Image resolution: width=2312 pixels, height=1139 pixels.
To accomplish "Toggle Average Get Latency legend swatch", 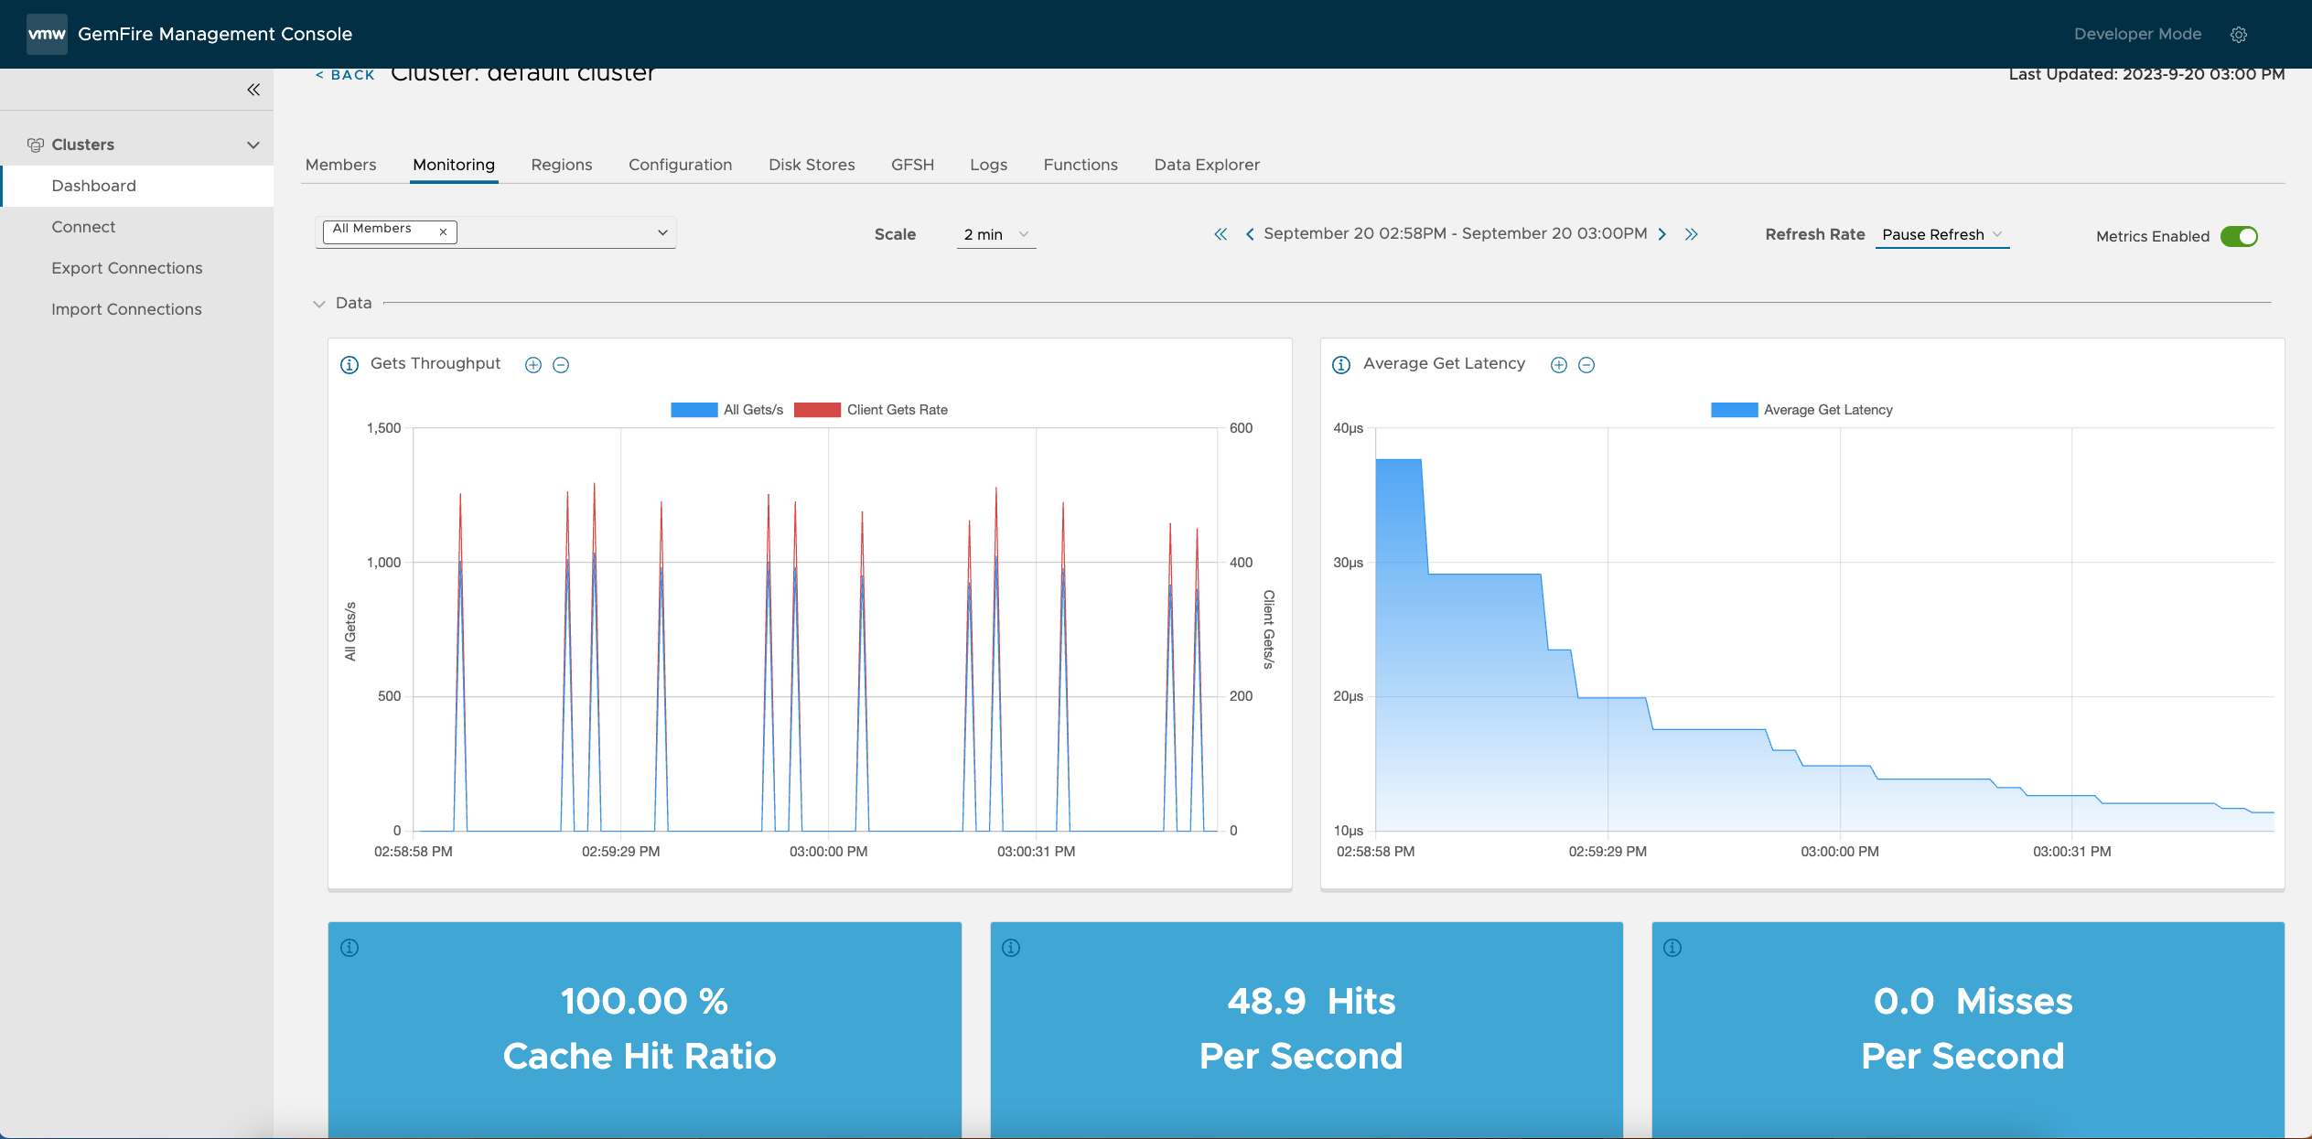I will pos(1734,410).
